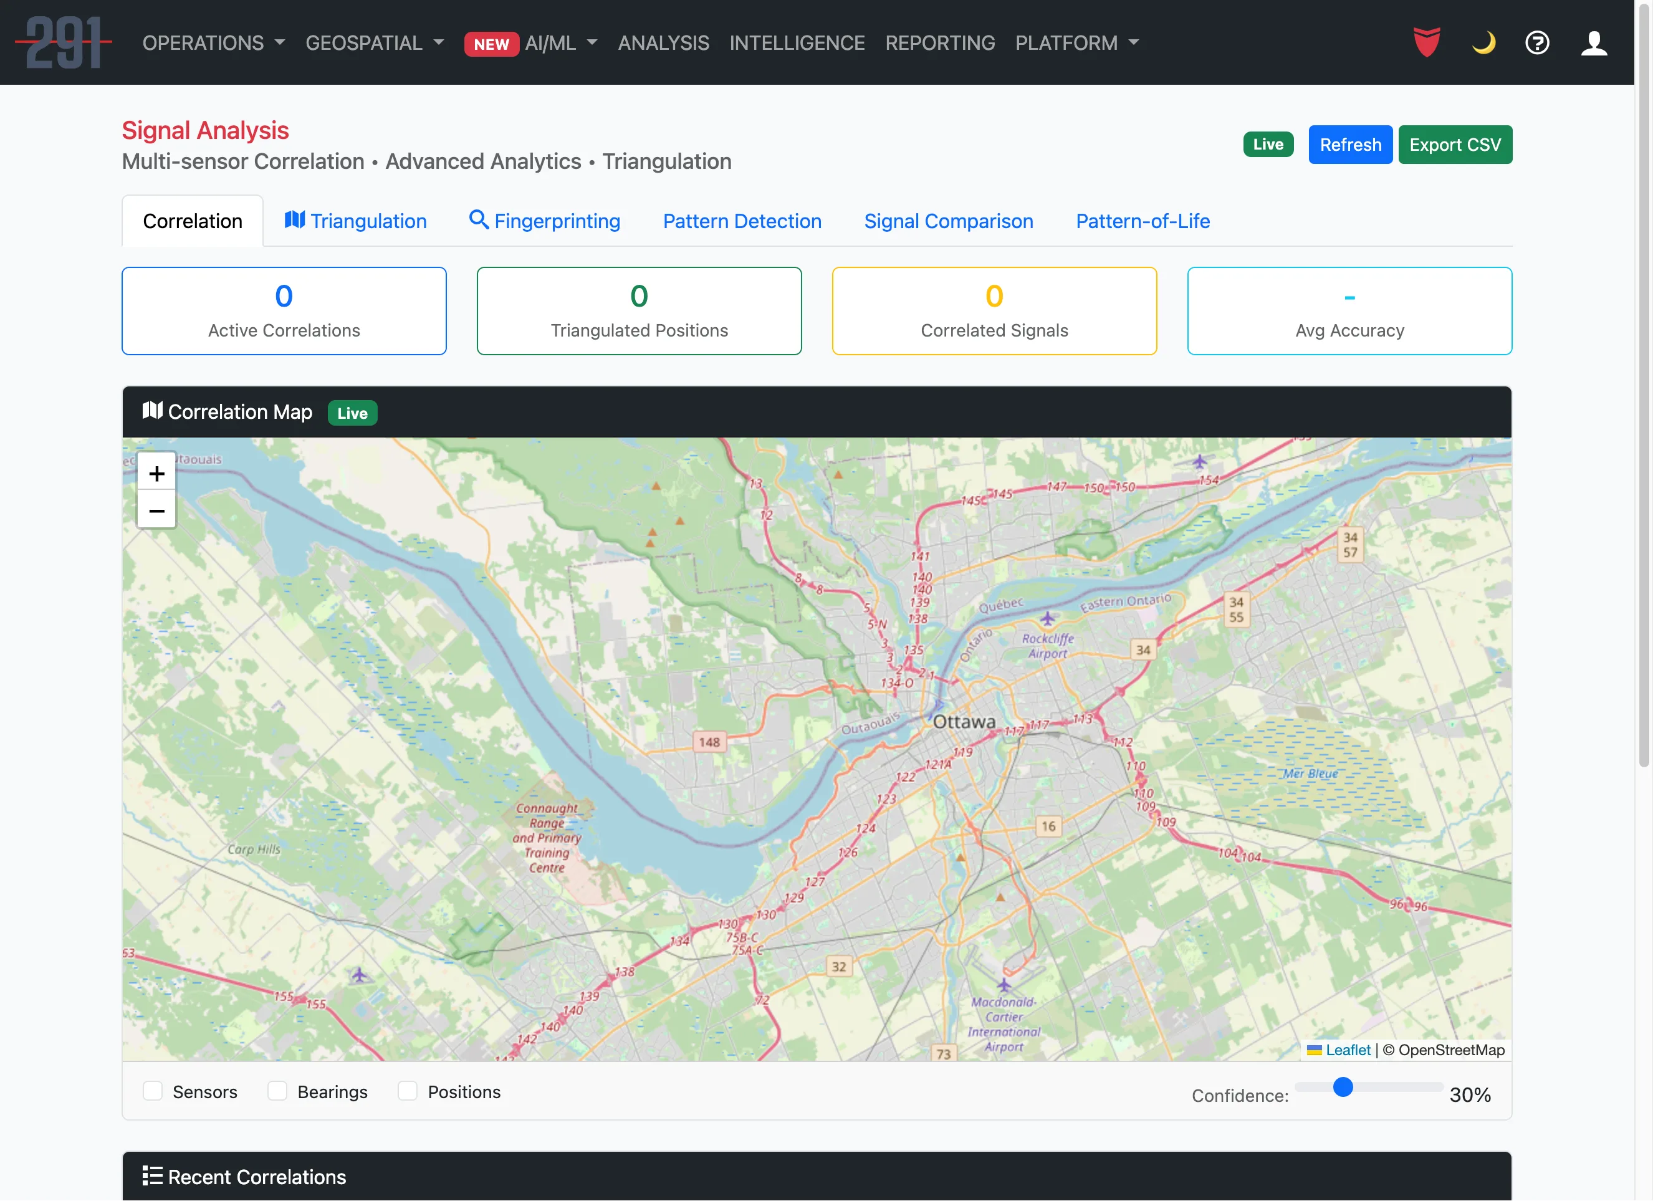This screenshot has width=1653, height=1201.
Task: Click the Refresh button
Action: [x=1350, y=145]
